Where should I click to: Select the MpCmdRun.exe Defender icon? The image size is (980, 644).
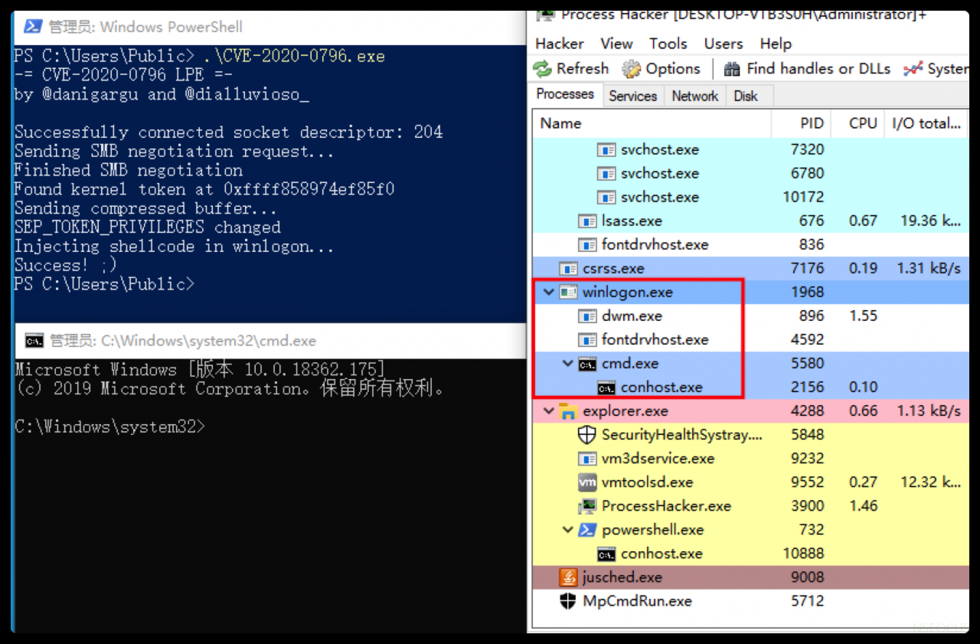point(567,601)
